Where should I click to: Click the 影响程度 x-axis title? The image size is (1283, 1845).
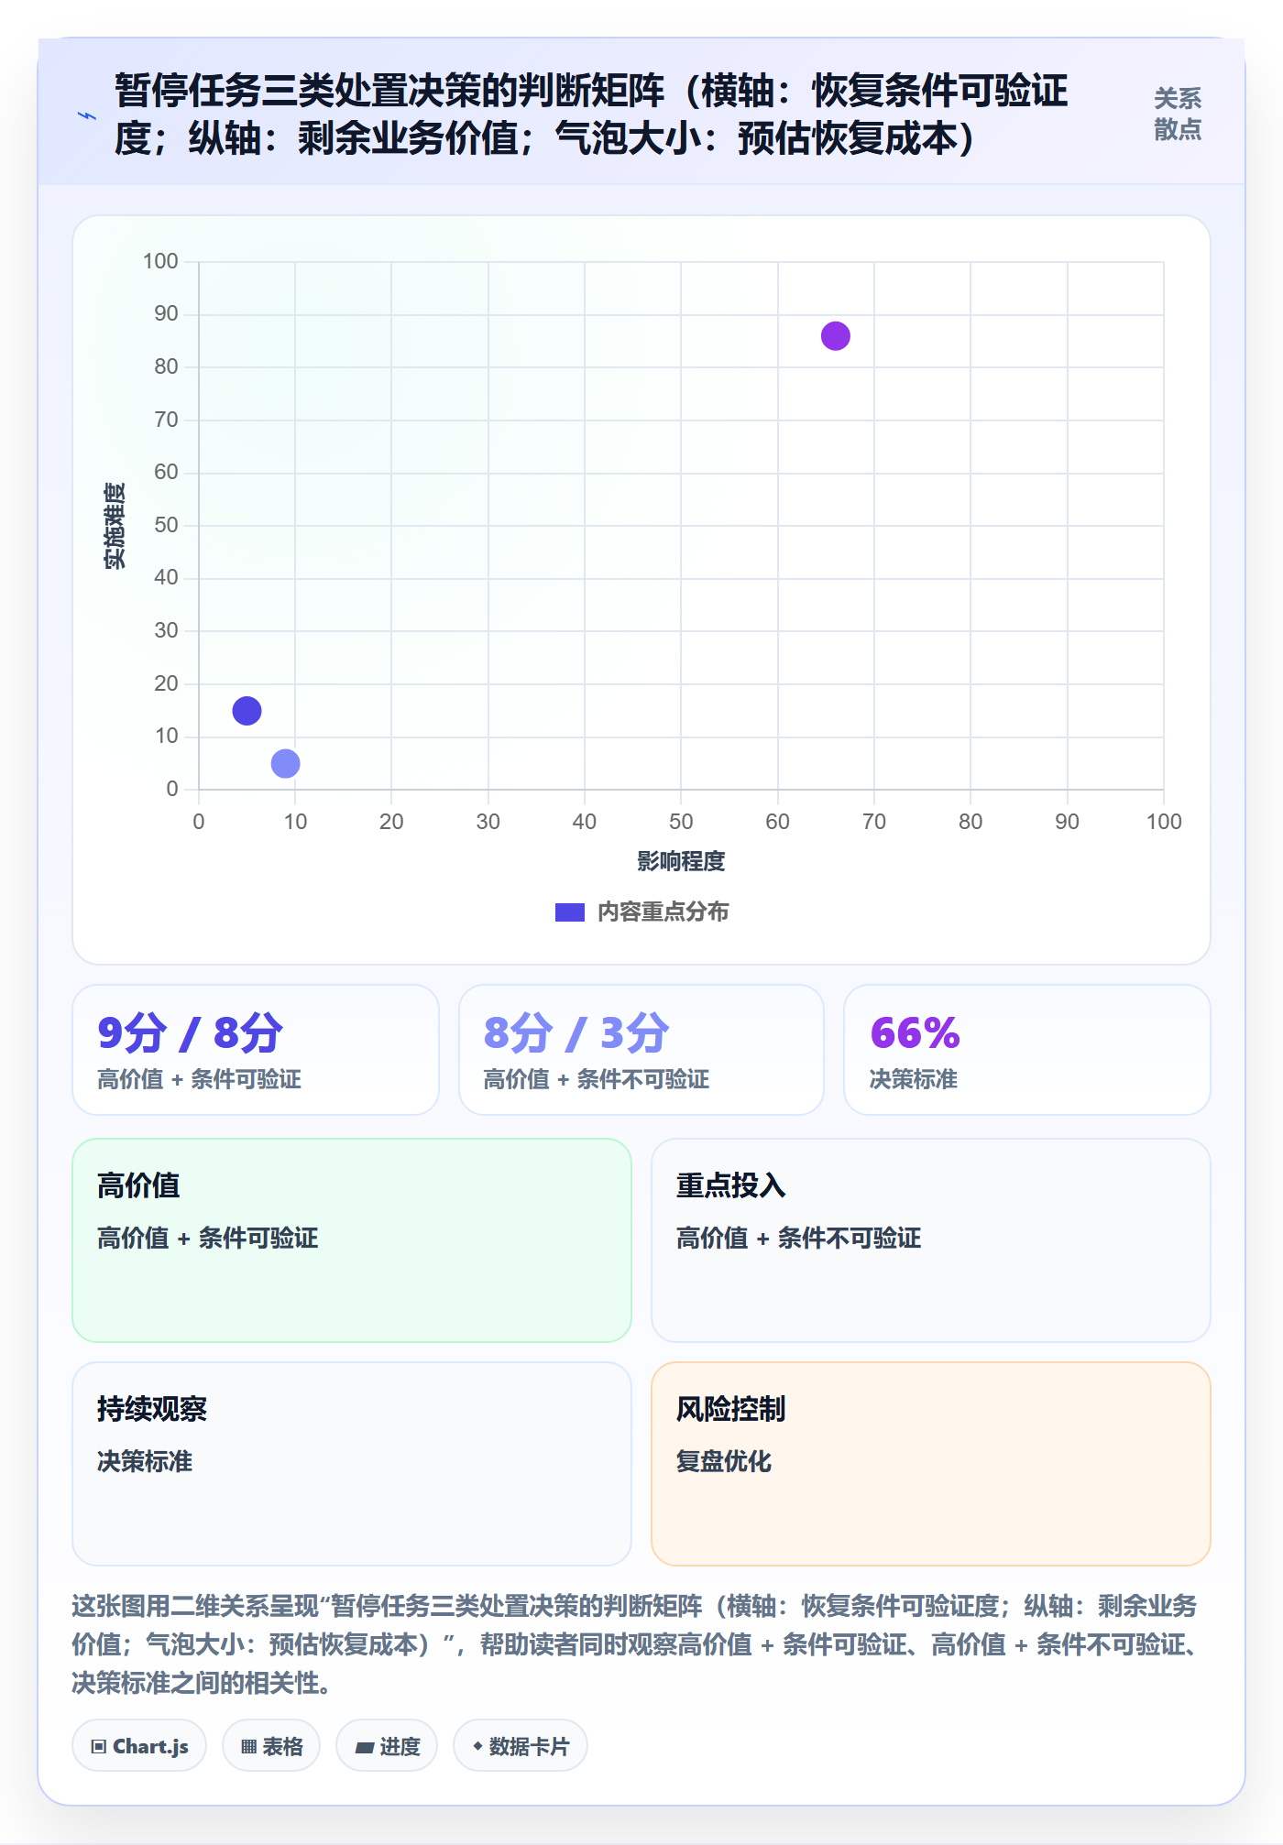681,861
